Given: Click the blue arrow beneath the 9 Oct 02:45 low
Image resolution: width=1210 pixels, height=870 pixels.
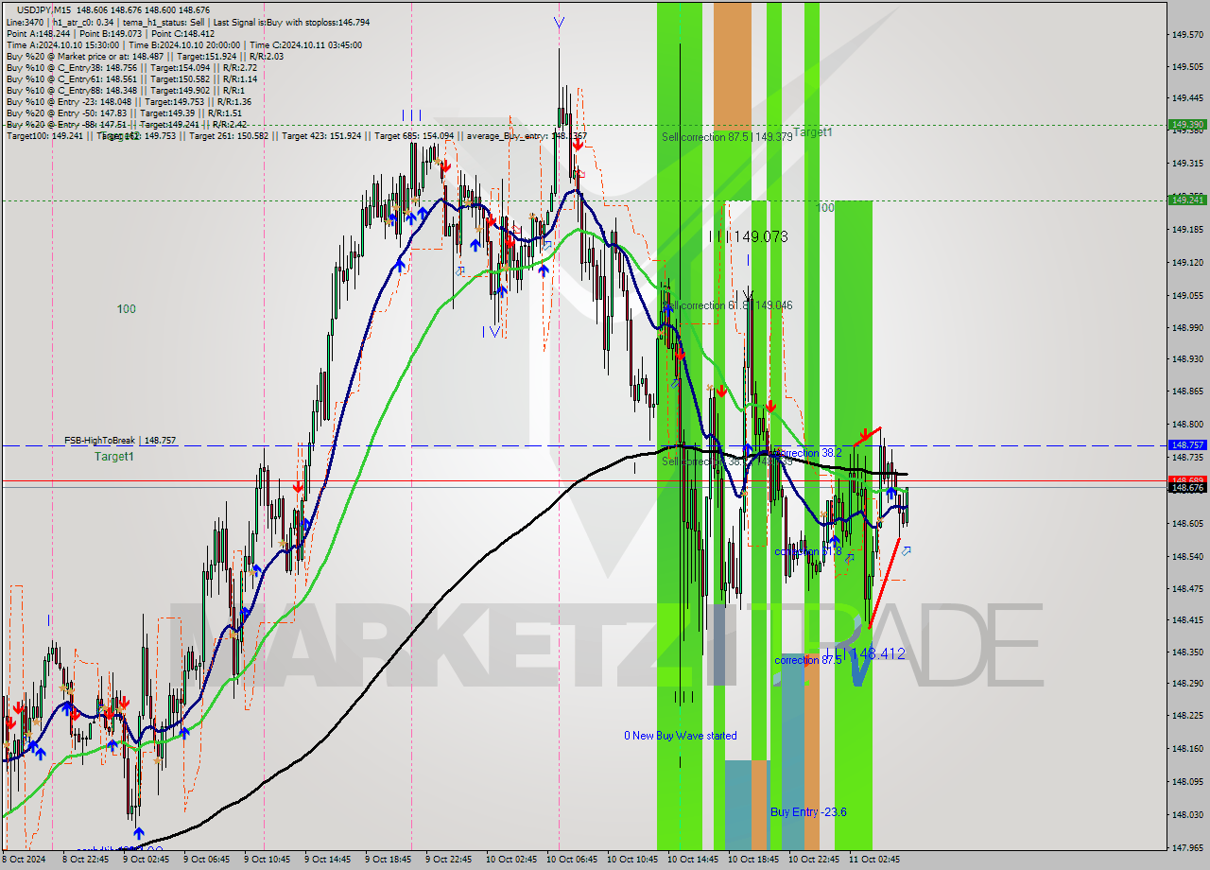Looking at the screenshot, I should (139, 833).
